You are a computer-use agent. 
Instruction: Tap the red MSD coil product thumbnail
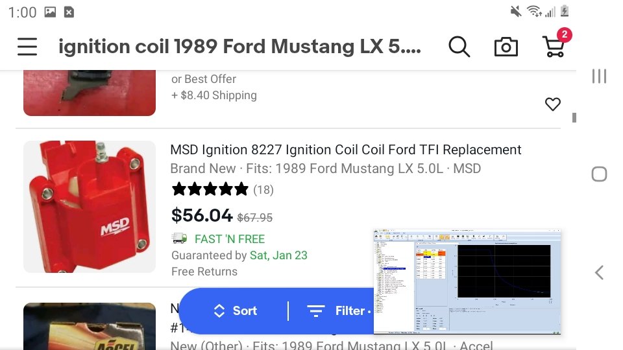(90, 207)
